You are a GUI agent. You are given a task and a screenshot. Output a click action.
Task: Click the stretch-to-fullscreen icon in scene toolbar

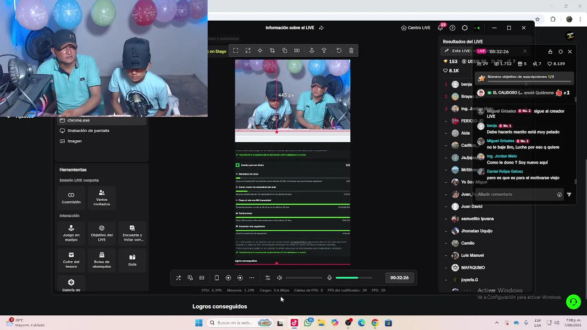coord(248,50)
